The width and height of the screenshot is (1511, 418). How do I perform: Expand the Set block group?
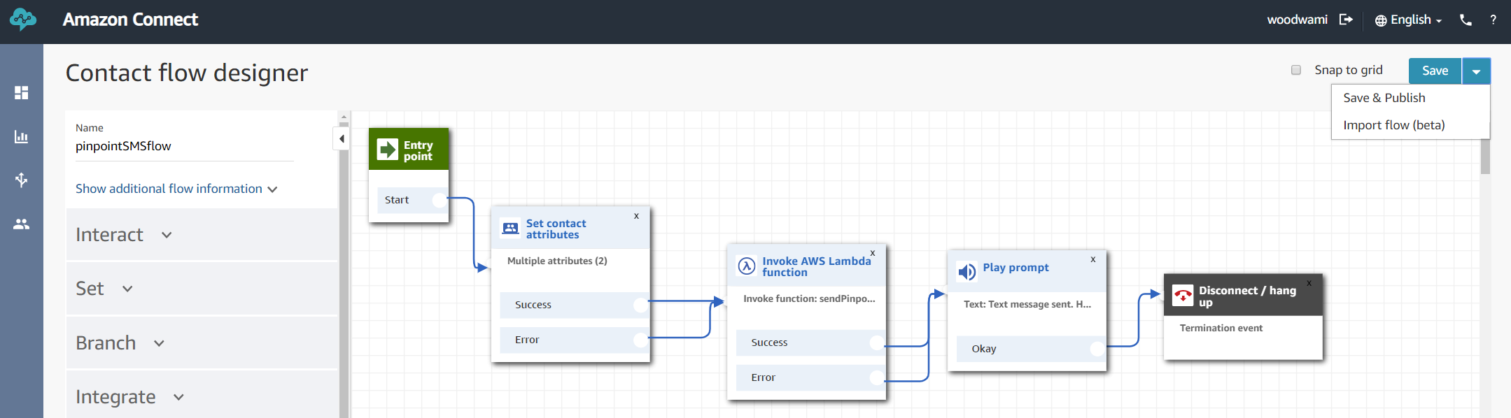(x=202, y=289)
